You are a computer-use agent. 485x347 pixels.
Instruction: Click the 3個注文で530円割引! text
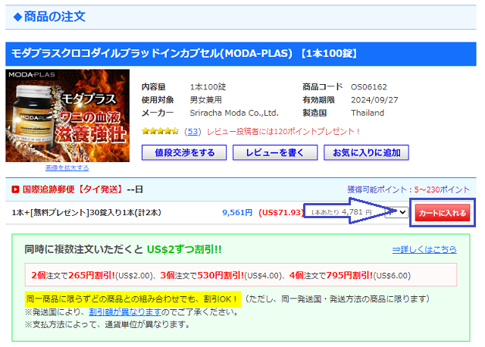202,275
